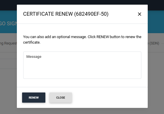Click the empty center of the Message box
Screen dimensions: 164x114
[x=82, y=67]
